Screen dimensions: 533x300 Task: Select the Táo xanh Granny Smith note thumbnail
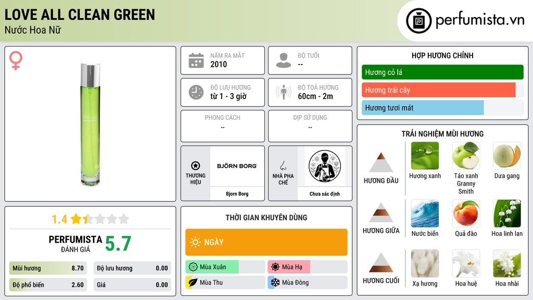coord(466,156)
